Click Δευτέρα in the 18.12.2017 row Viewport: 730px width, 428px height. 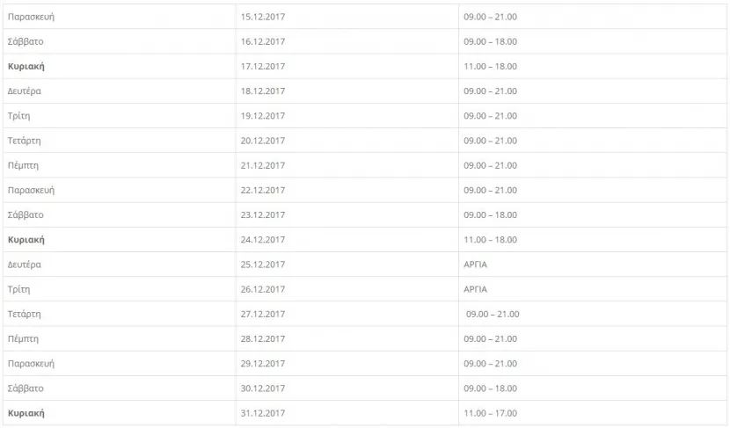coord(25,91)
